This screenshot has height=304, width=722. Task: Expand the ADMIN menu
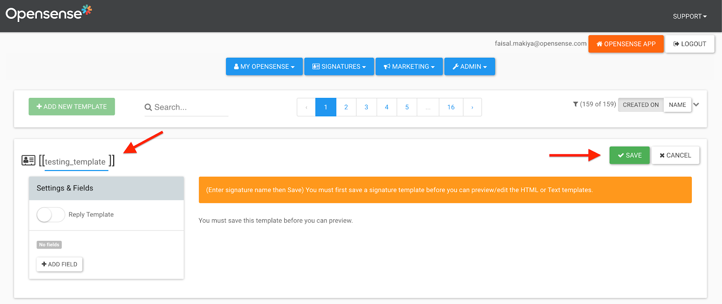(x=469, y=66)
